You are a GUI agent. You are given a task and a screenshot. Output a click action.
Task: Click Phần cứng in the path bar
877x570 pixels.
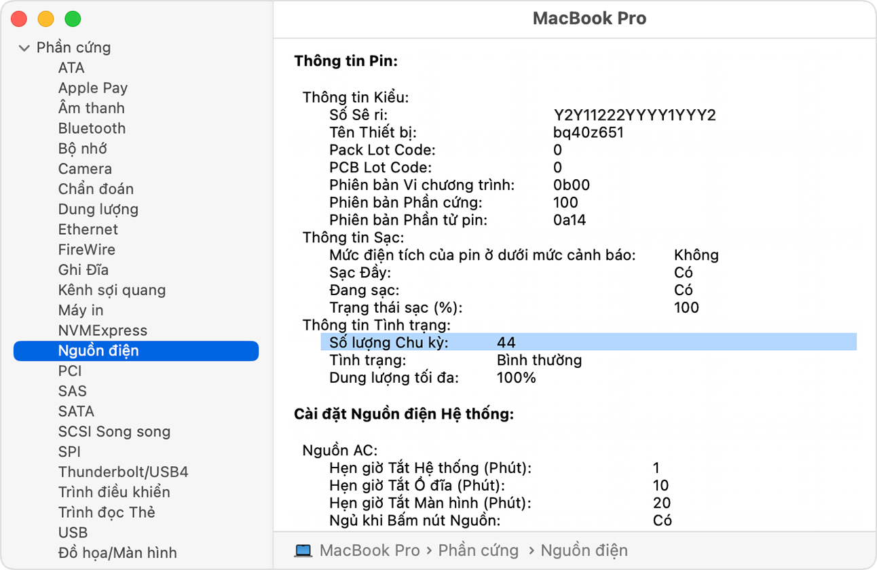coord(479,550)
